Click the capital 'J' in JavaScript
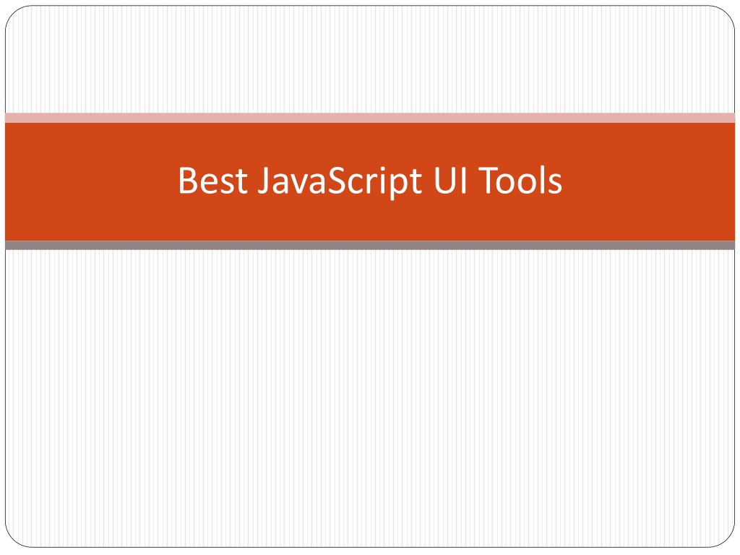The width and height of the screenshot is (740, 555). tap(264, 180)
